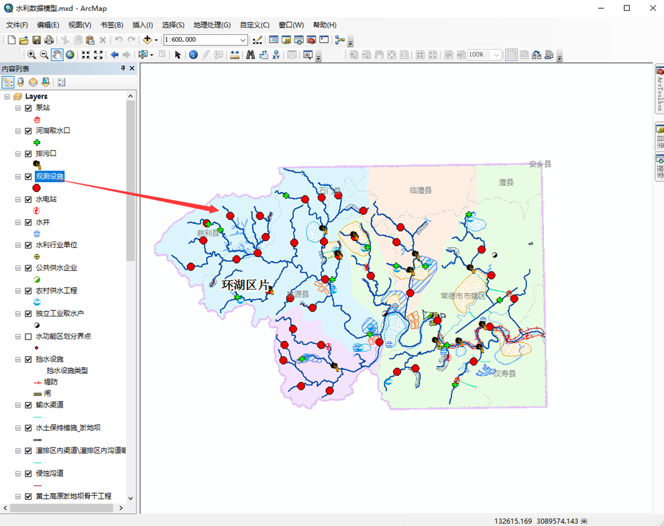Select the Zoom In tool

32,55
